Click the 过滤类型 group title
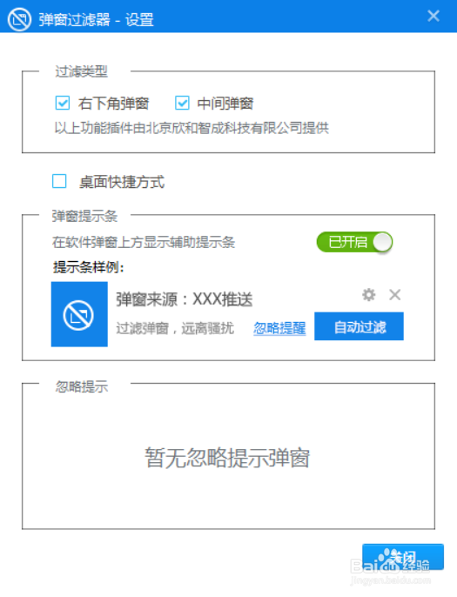The image size is (457, 597). click(x=82, y=71)
